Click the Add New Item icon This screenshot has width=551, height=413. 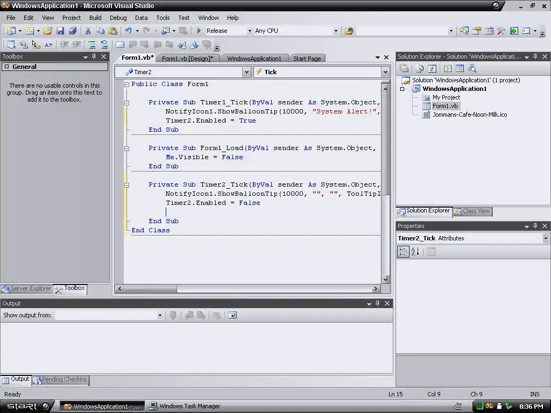[30, 31]
